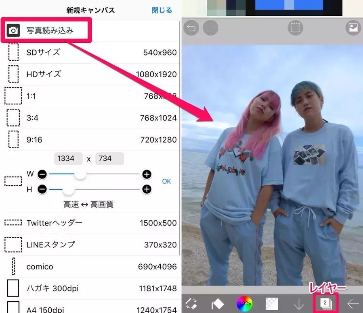Decrease height with the H minus button

(x=42, y=189)
